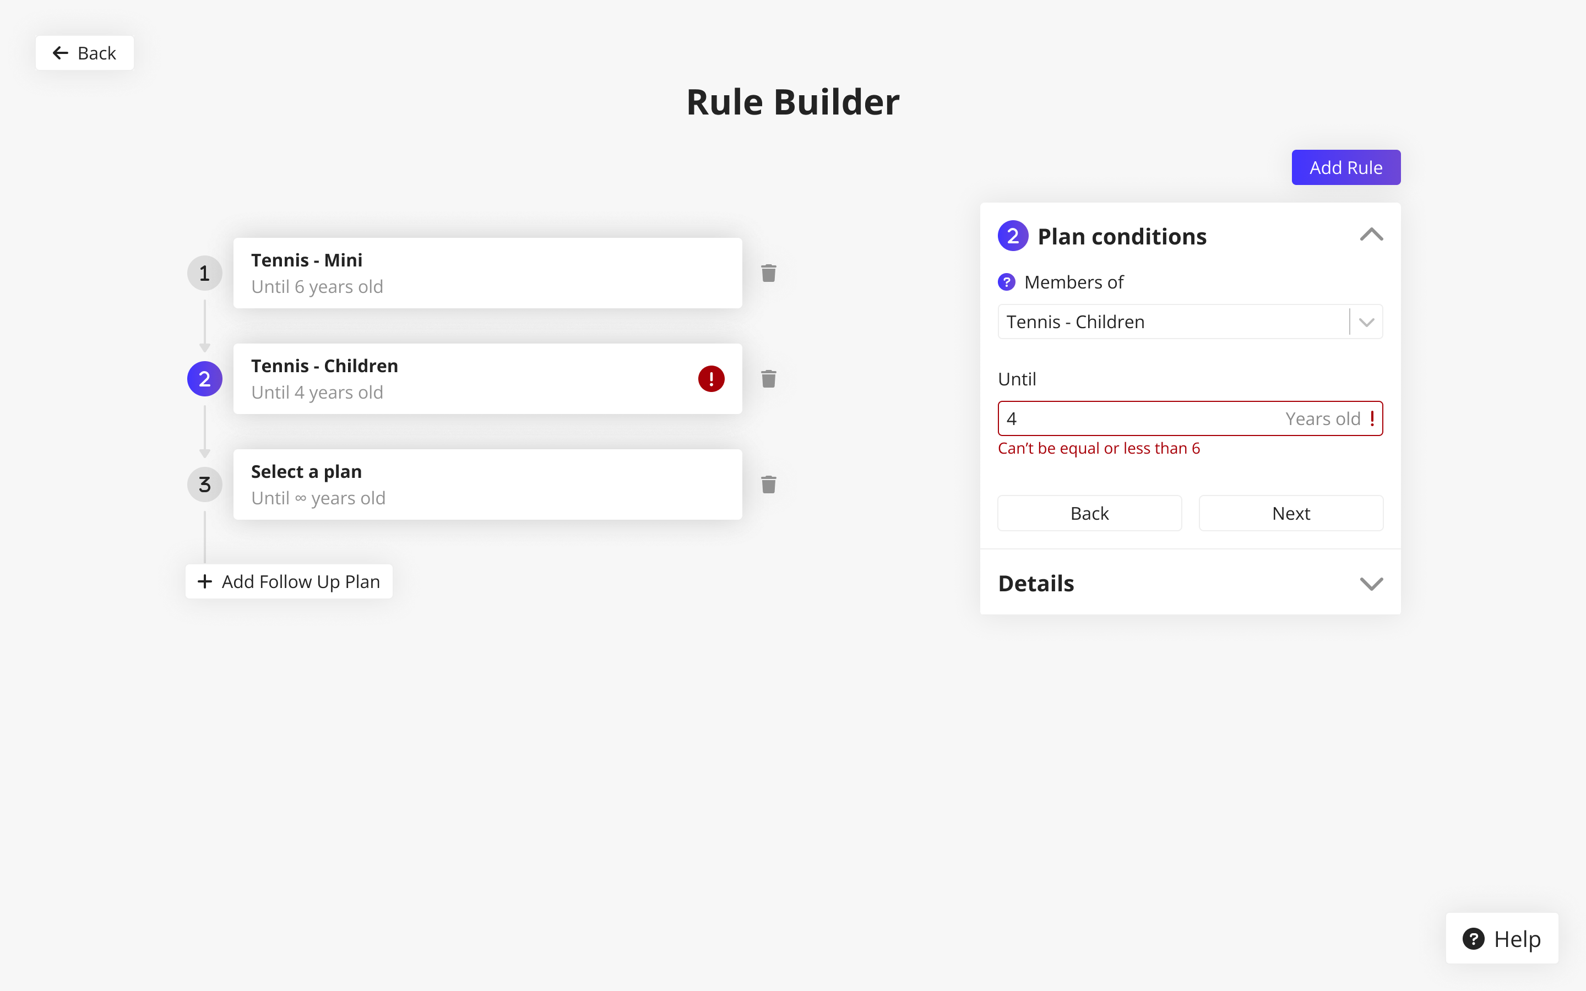Click the "Rule Builder" heading
Viewport: 1586px width, 991px height.
point(792,102)
